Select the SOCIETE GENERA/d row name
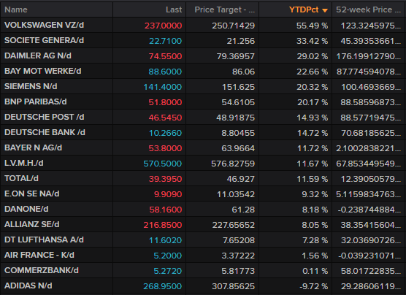This screenshot has height=295, width=406. coord(44,40)
